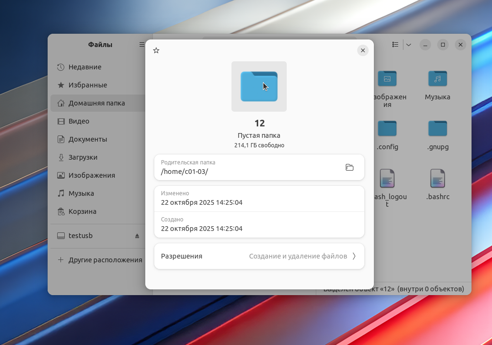Go to Starred in the sidebar

point(88,85)
